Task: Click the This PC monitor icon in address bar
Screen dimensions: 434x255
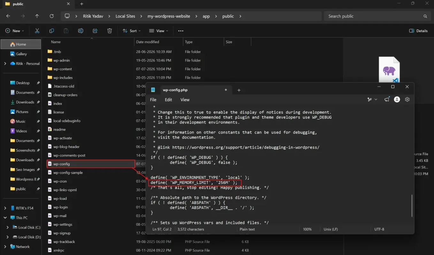Action: (x=67, y=16)
